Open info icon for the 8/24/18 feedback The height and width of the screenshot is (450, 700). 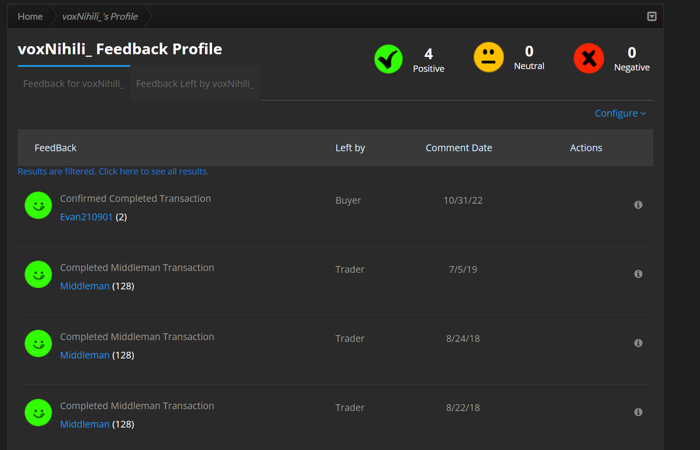(638, 343)
